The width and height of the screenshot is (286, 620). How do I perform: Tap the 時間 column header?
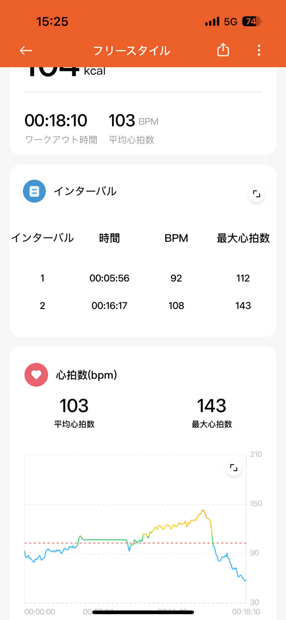109,238
